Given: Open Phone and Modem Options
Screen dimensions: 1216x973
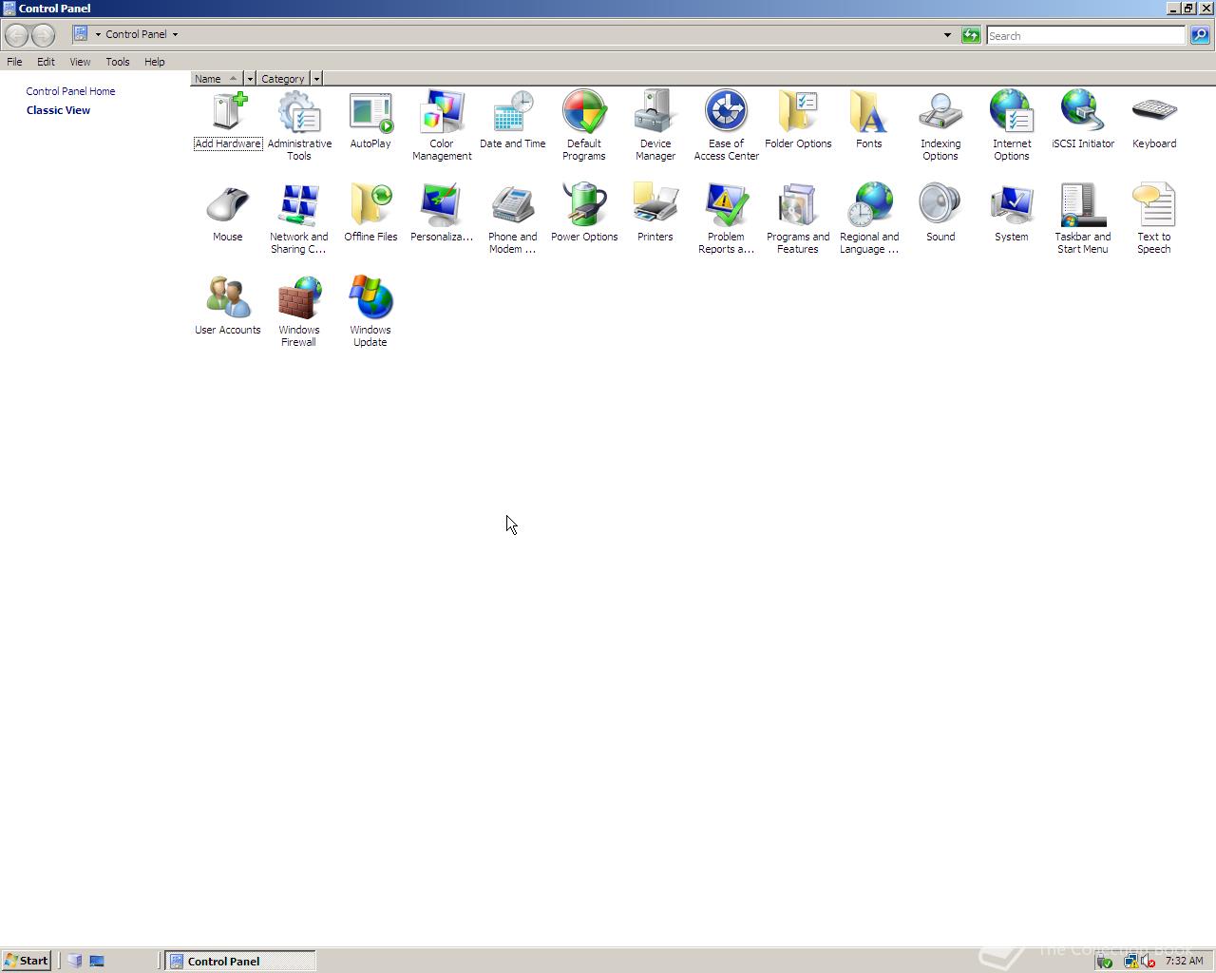Looking at the screenshot, I should tap(513, 218).
